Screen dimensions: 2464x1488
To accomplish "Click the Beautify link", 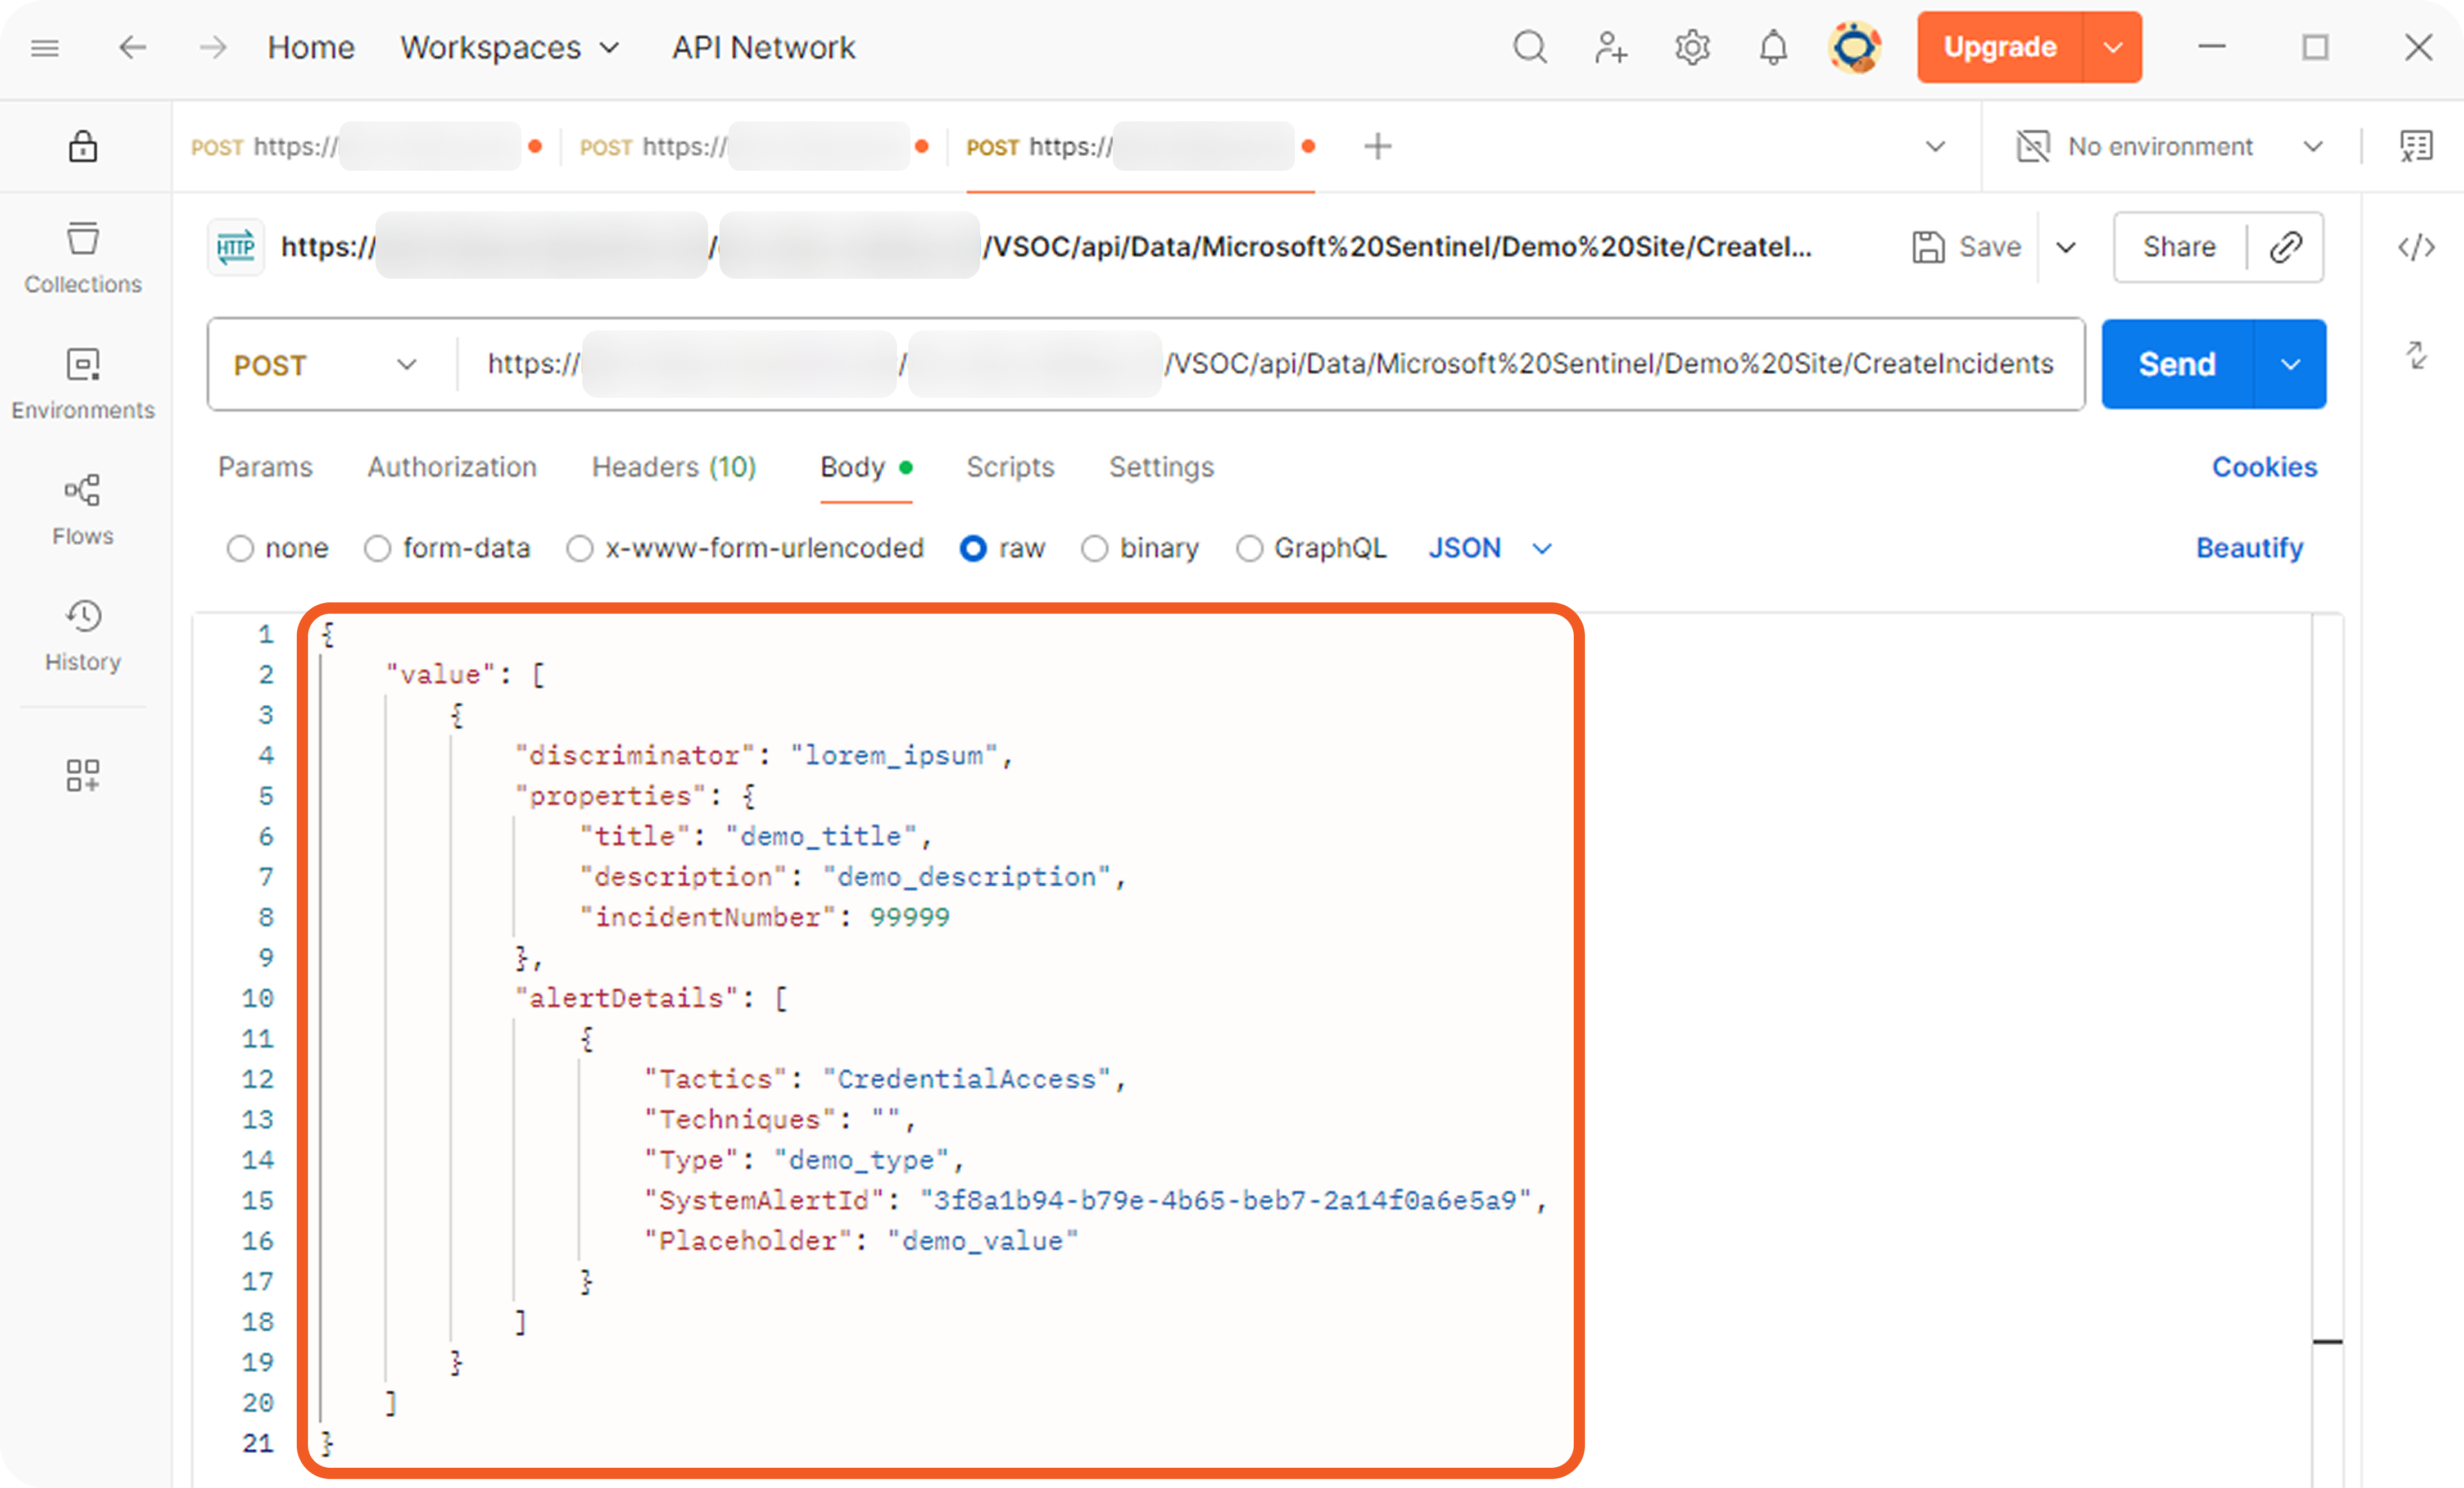I will pyautogui.click(x=2249, y=548).
